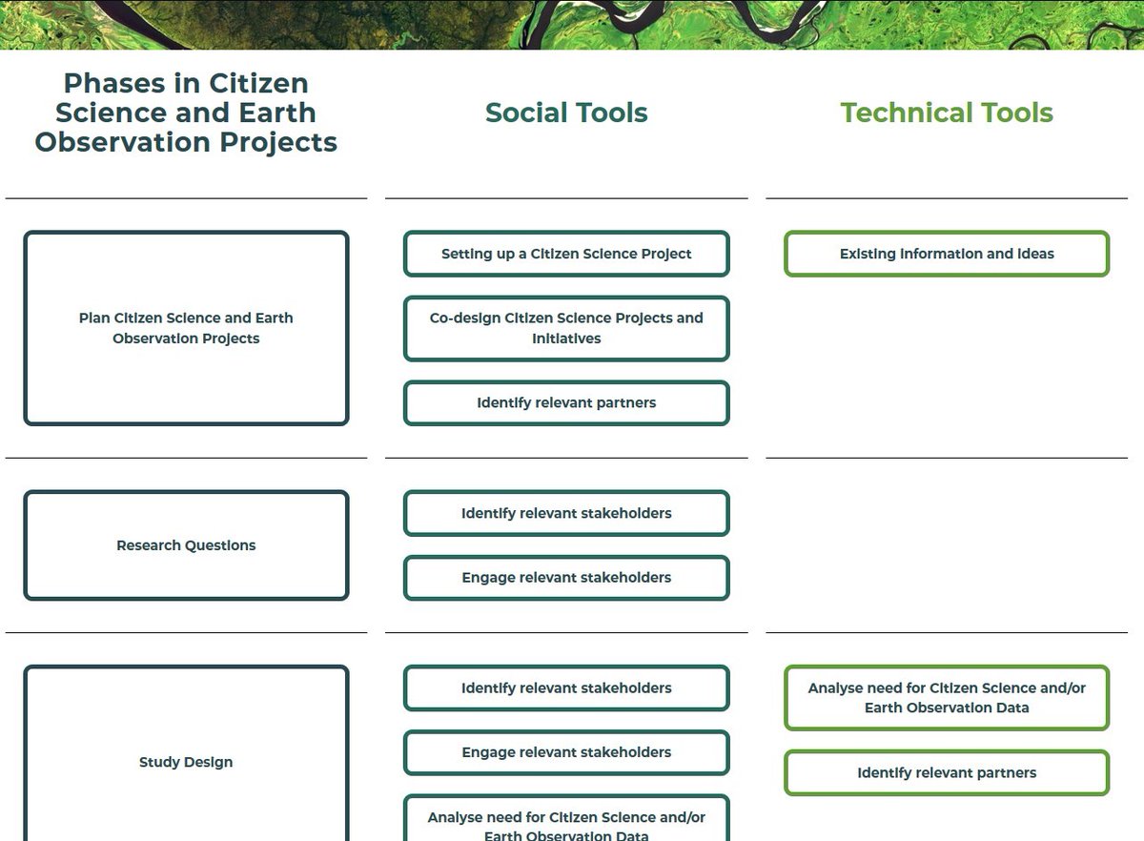Image resolution: width=1144 pixels, height=841 pixels.
Task: Click the Phases in Citizen Science heading
Action: click(x=186, y=113)
